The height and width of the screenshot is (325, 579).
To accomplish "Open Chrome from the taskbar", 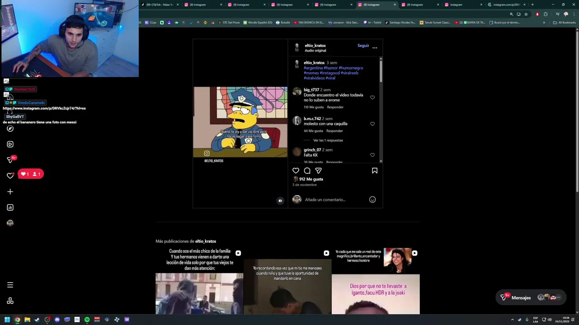I will coord(17,320).
